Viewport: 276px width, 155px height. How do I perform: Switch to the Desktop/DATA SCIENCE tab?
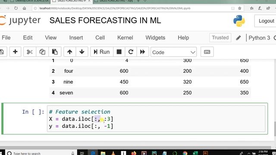pyautogui.click(x=30, y=1)
